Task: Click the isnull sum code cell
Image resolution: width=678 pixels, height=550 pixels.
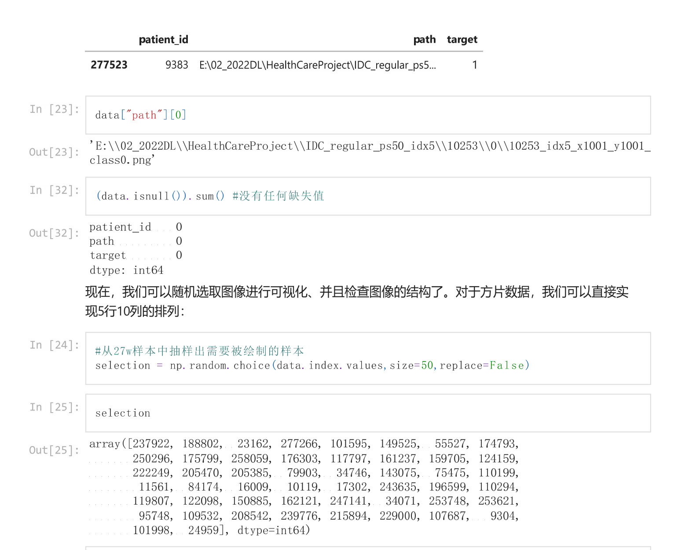Action: [x=368, y=196]
